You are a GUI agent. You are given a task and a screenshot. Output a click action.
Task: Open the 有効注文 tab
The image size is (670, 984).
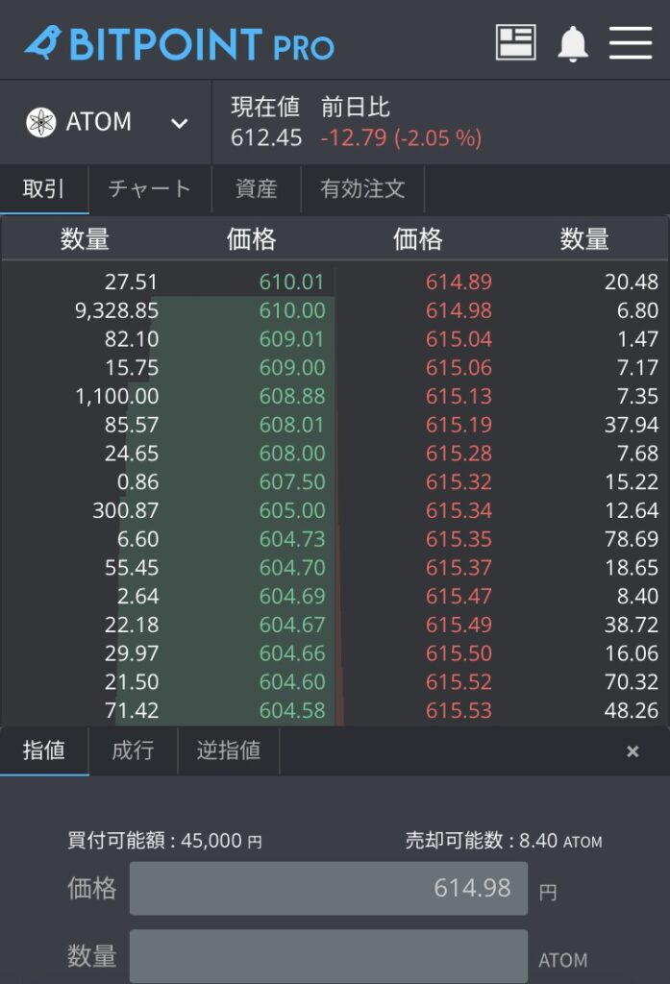(x=362, y=188)
